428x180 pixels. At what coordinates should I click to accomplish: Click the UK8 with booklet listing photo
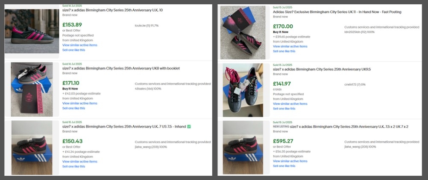pos(32,90)
